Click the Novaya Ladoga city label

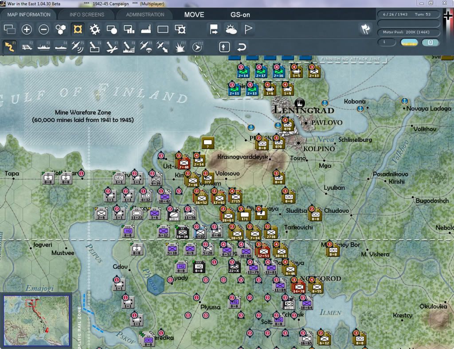point(429,109)
